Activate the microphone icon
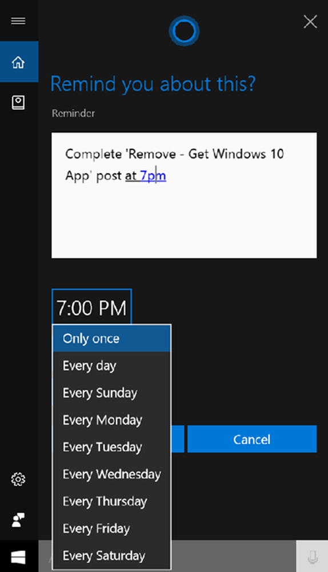This screenshot has width=328, height=572. click(313, 557)
